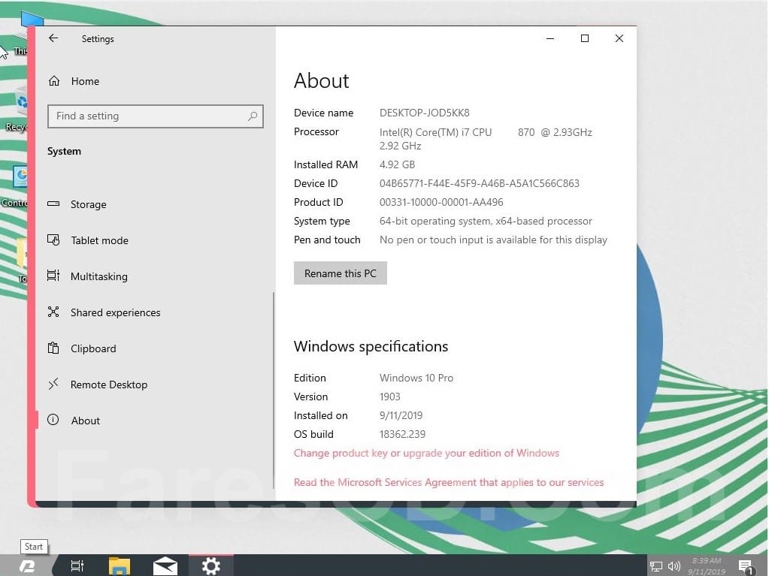Screen dimensions: 769x576
Task: Click the 64-bit operating system text
Action: click(486, 222)
